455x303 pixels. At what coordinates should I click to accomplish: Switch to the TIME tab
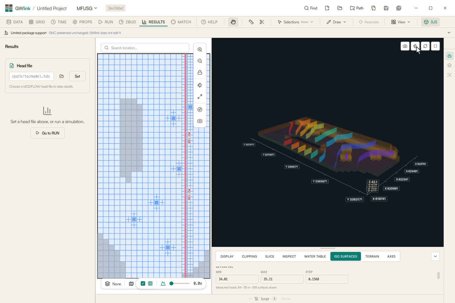point(59,22)
